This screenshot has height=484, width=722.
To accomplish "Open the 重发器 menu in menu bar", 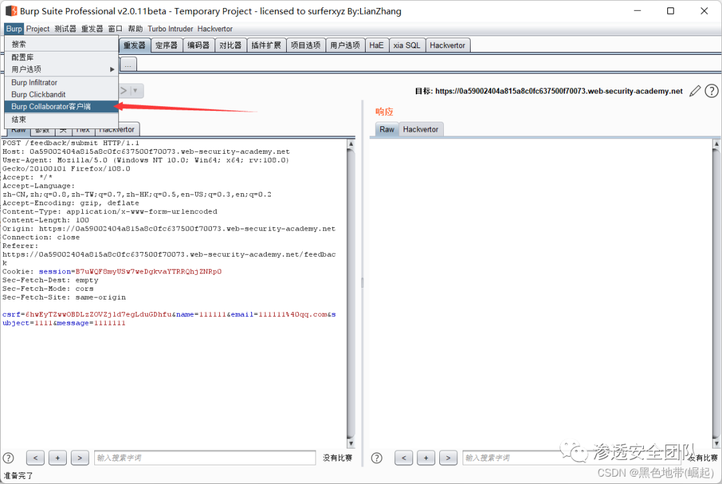I will (x=92, y=29).
